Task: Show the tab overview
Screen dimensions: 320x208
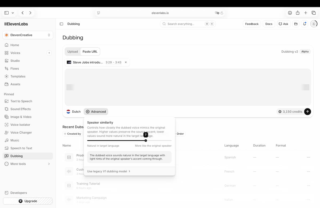Action: click(x=314, y=13)
